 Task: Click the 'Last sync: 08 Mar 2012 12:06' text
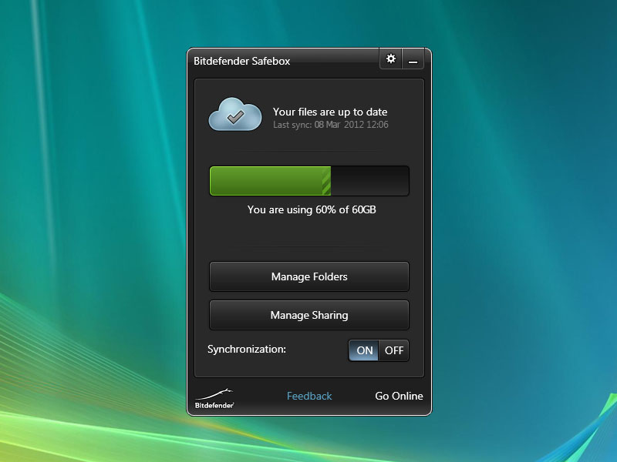click(331, 125)
